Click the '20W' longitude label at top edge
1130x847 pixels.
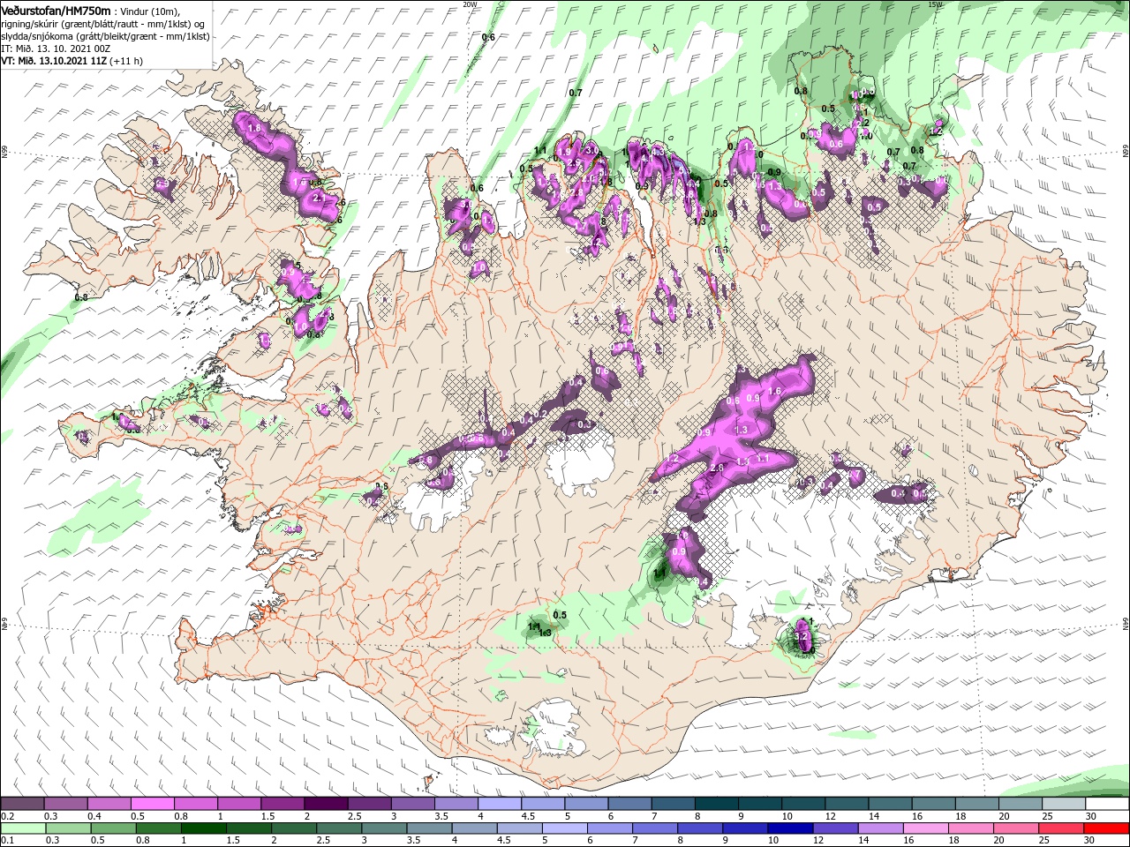coord(470,4)
